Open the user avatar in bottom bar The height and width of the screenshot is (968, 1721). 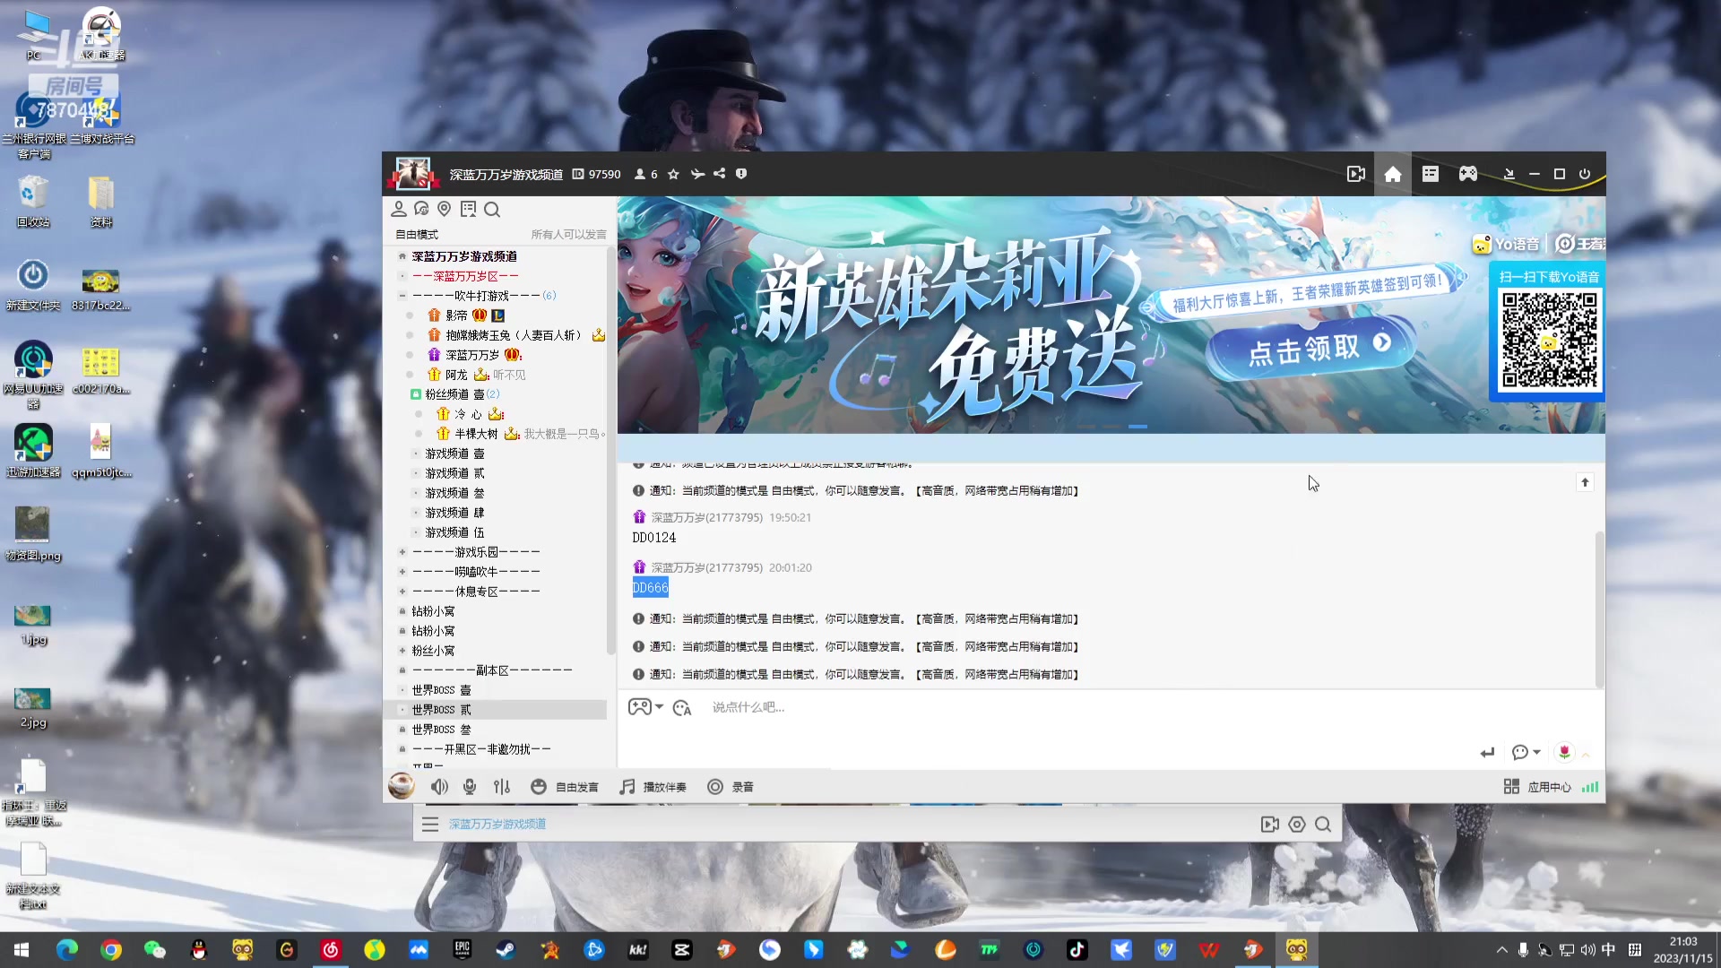coord(402,786)
